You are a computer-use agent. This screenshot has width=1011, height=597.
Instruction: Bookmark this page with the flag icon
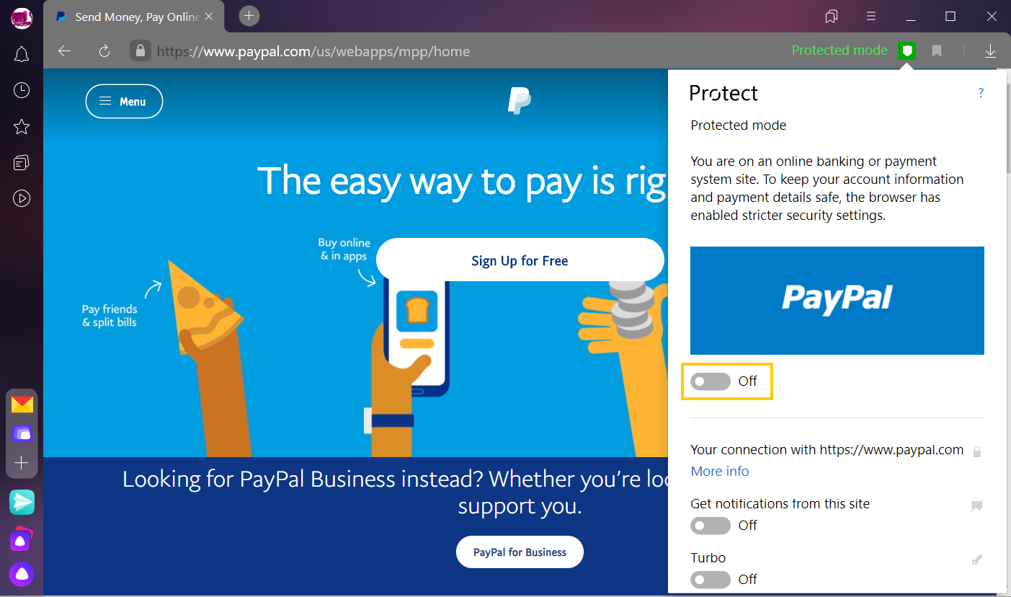[x=937, y=50]
